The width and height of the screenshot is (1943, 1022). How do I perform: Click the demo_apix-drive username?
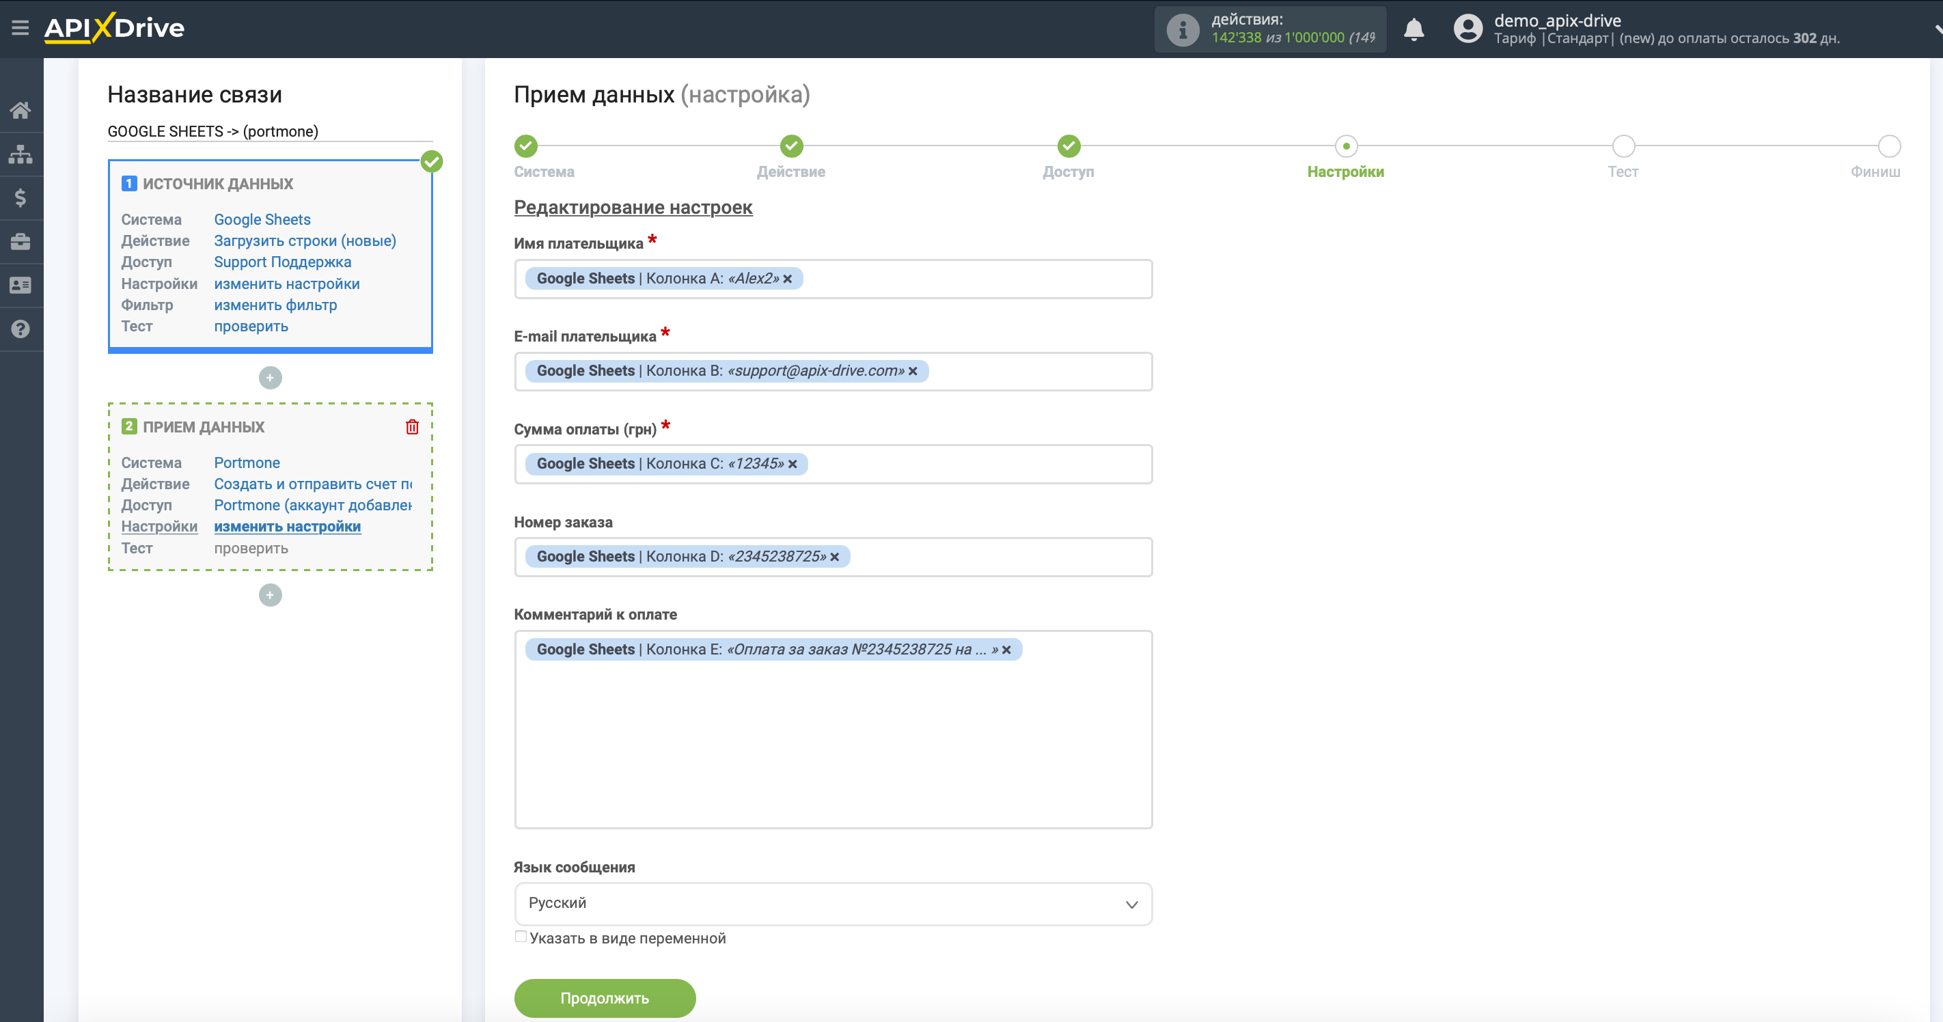(1557, 20)
